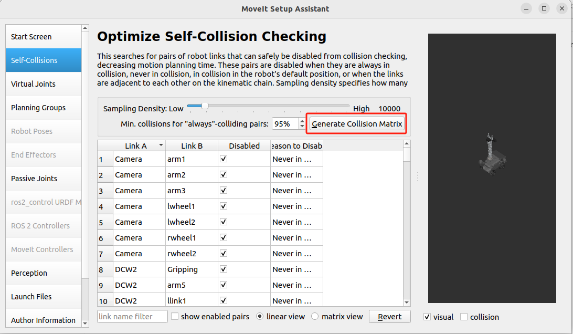Uncheck Disabled for Camera–rwheel1 pair
The image size is (573, 334).
coord(224,237)
